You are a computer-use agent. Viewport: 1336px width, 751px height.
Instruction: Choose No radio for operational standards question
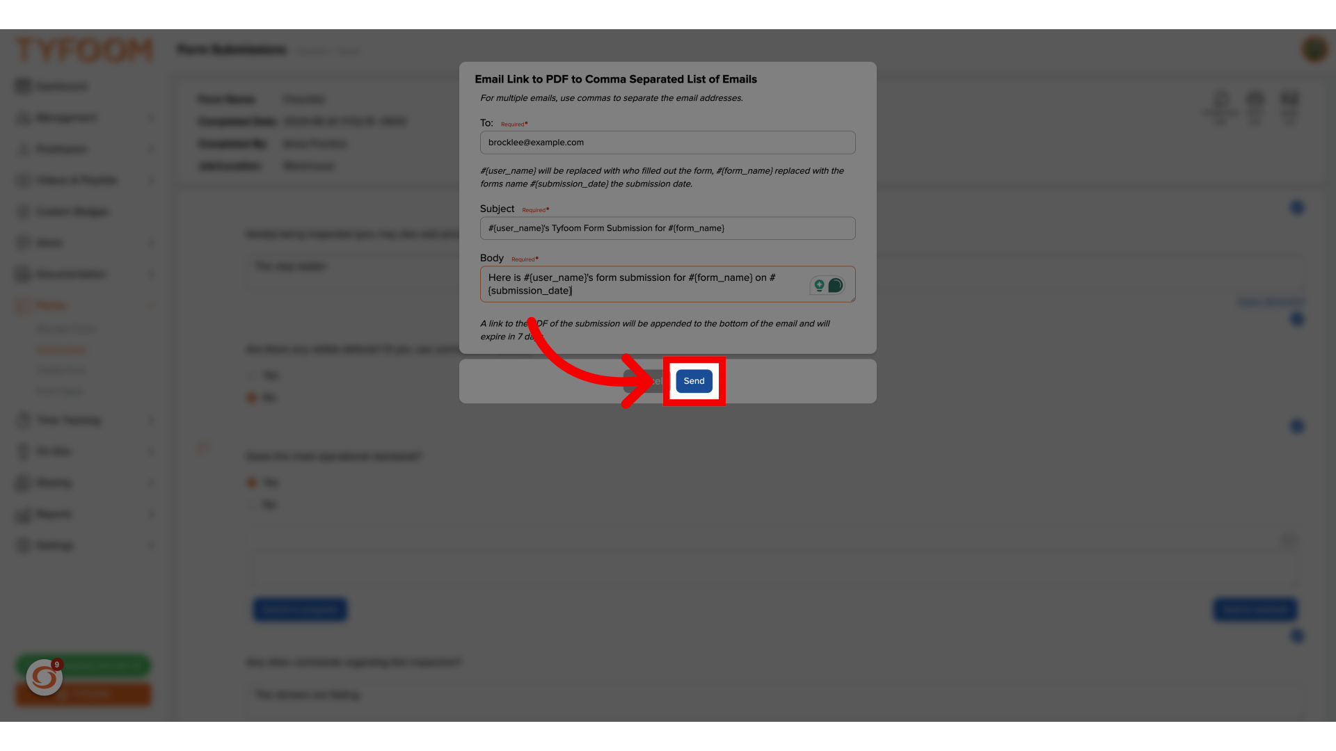252,505
